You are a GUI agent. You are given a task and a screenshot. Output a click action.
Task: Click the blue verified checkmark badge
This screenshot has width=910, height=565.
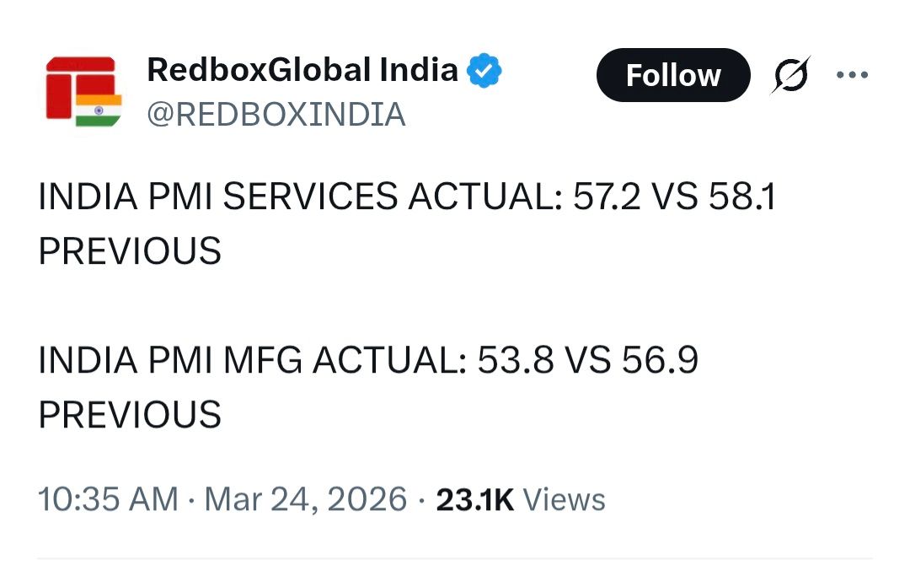[484, 71]
